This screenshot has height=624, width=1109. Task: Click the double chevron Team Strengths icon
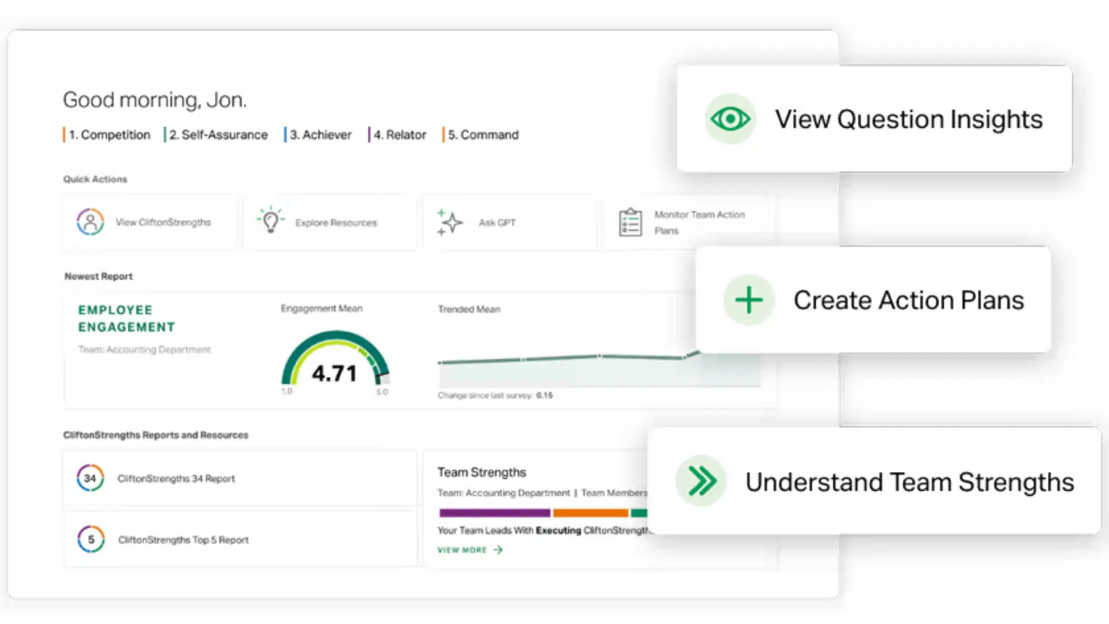pyautogui.click(x=701, y=481)
